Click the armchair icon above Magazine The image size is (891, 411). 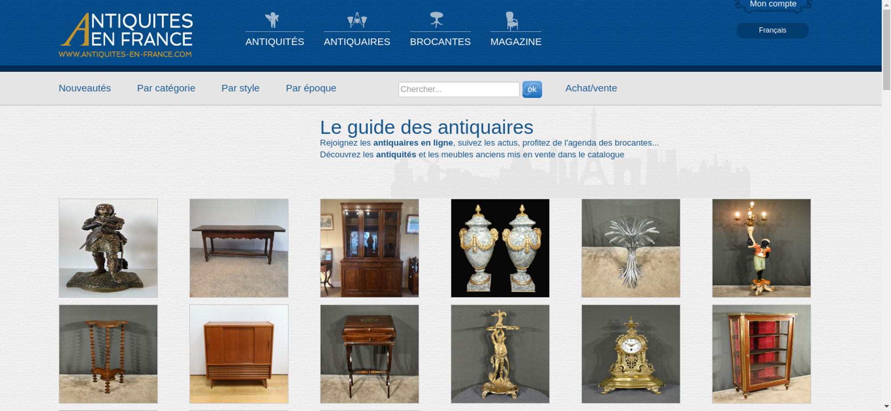click(512, 21)
